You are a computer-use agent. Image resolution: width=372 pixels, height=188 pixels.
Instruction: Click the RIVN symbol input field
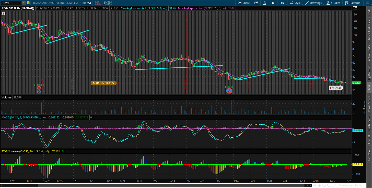pyautogui.click(x=11, y=3)
